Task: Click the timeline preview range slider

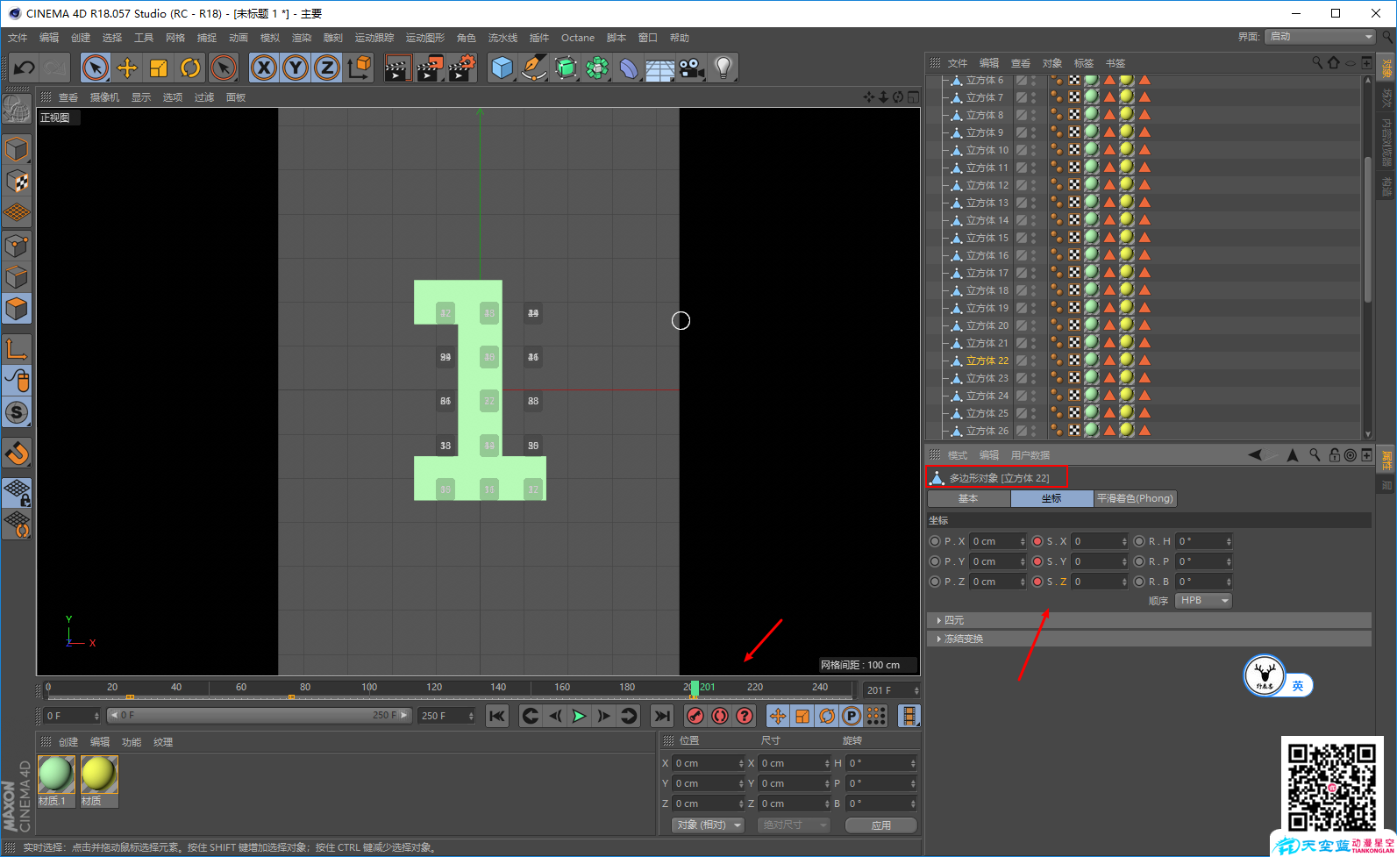Action: [x=260, y=716]
